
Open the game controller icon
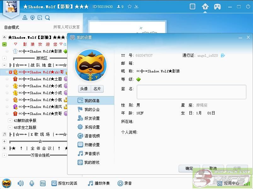pos(217,7)
